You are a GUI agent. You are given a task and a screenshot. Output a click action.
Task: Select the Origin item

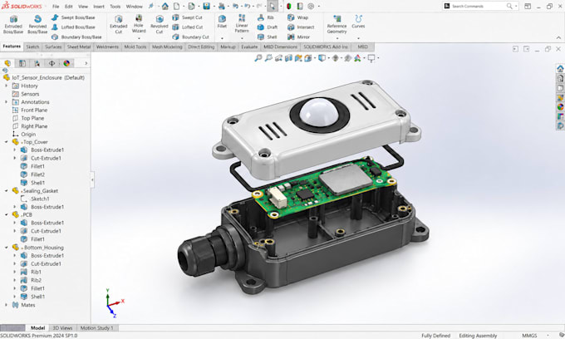pos(24,134)
